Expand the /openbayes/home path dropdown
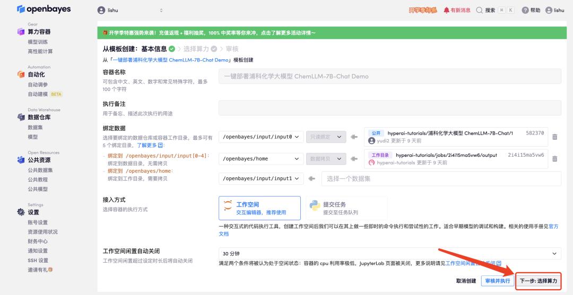Viewport: 573px width, 295px height. (261, 159)
